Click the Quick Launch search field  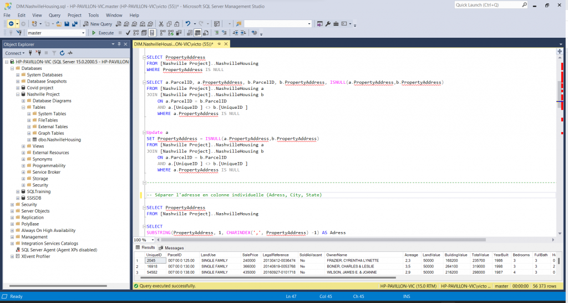[491, 5]
